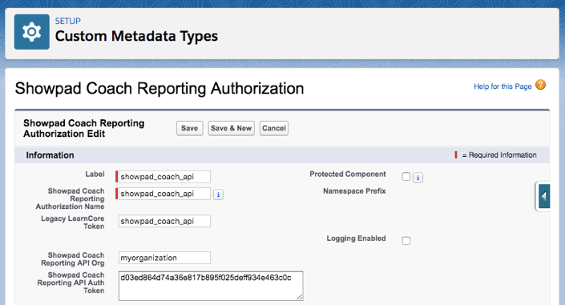The height and width of the screenshot is (305, 565).
Task: Focus the Legacy LearnCore Token field
Action: tap(164, 221)
